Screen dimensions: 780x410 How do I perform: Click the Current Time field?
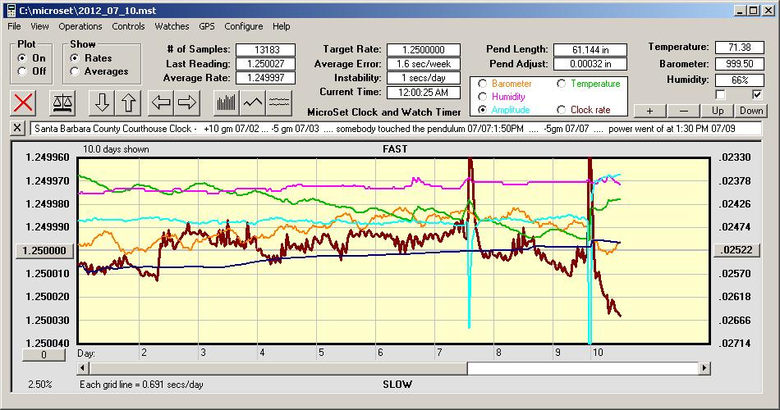pos(424,92)
